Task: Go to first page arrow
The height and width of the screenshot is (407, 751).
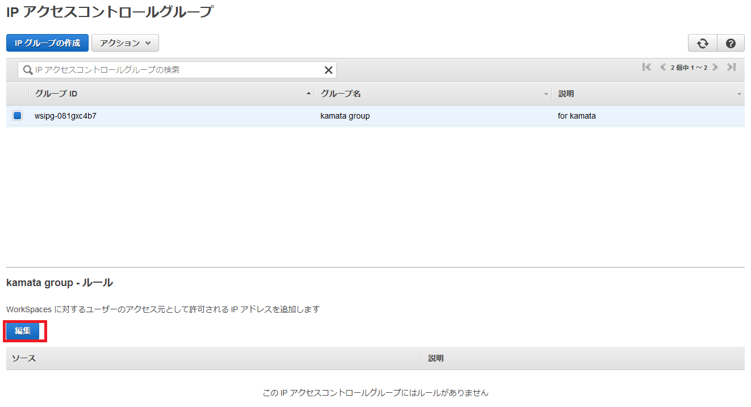Action: (646, 67)
